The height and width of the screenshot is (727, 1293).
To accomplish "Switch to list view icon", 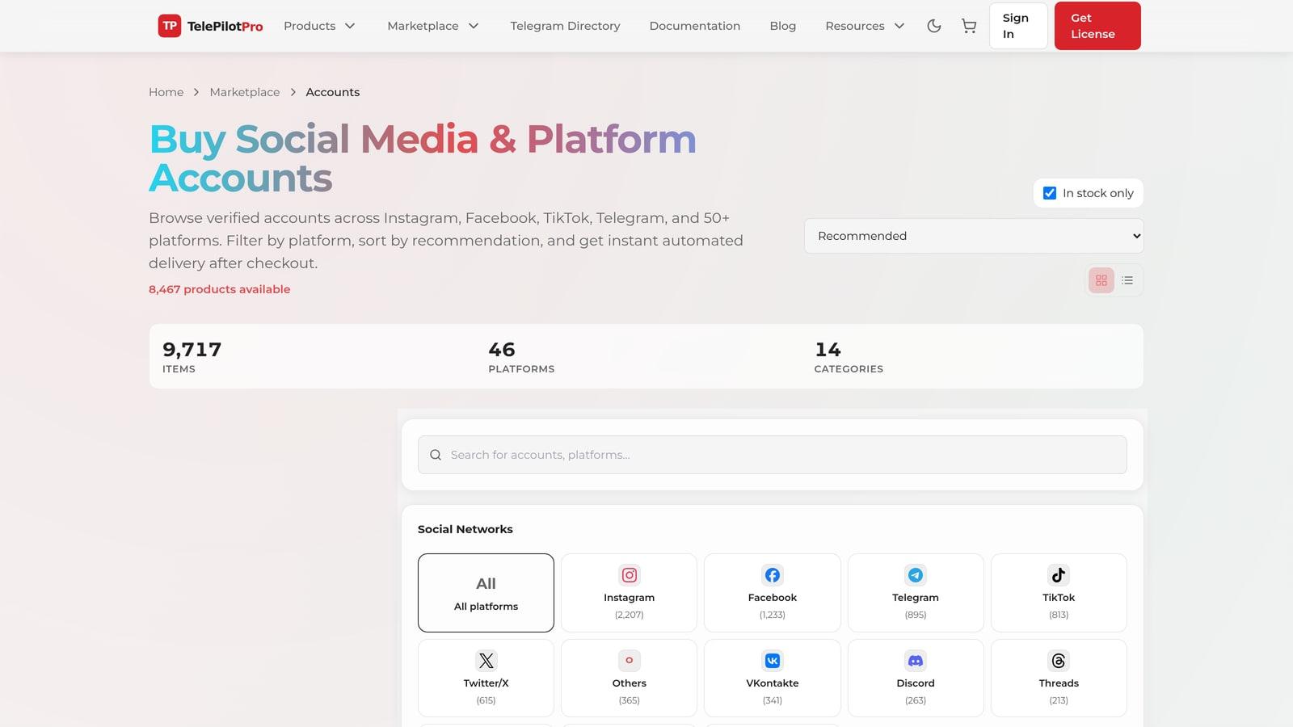I will coord(1127,280).
